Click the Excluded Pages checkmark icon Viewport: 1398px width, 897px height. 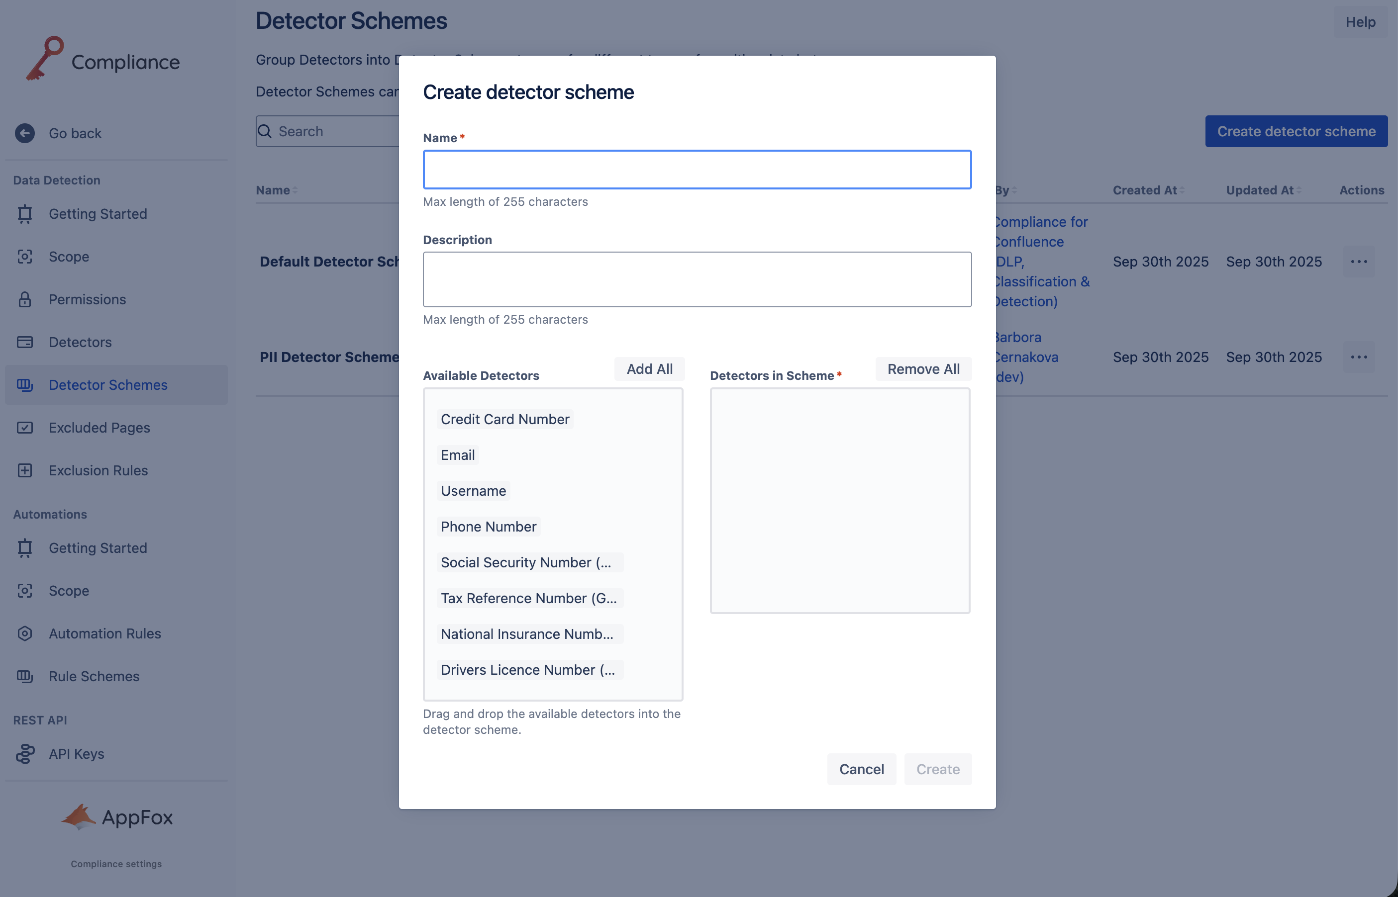(24, 428)
